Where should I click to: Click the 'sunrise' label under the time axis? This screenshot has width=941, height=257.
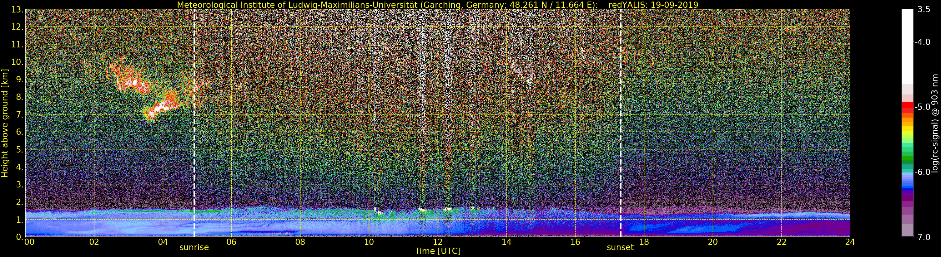(194, 248)
